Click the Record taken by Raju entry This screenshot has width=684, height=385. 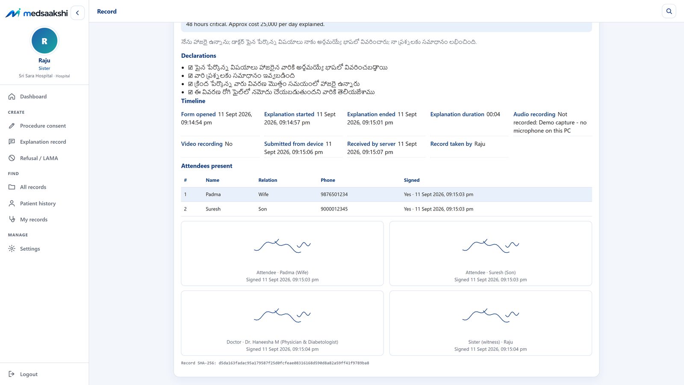(x=458, y=144)
